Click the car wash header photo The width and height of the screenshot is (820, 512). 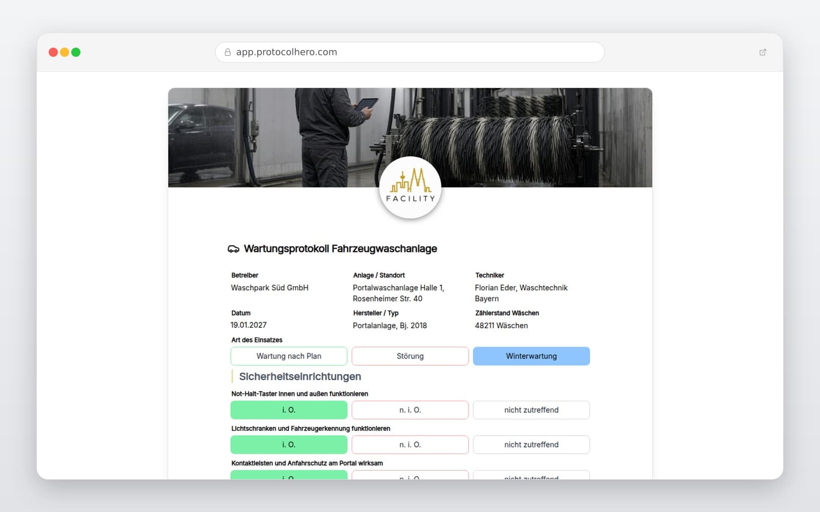(x=410, y=138)
